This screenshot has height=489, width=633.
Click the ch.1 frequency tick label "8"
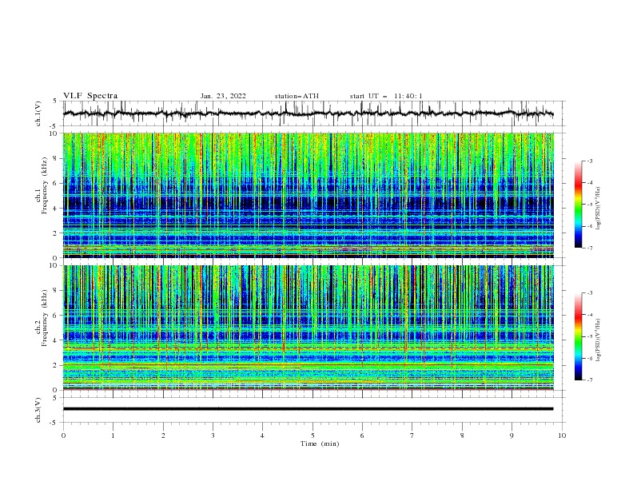(x=56, y=158)
